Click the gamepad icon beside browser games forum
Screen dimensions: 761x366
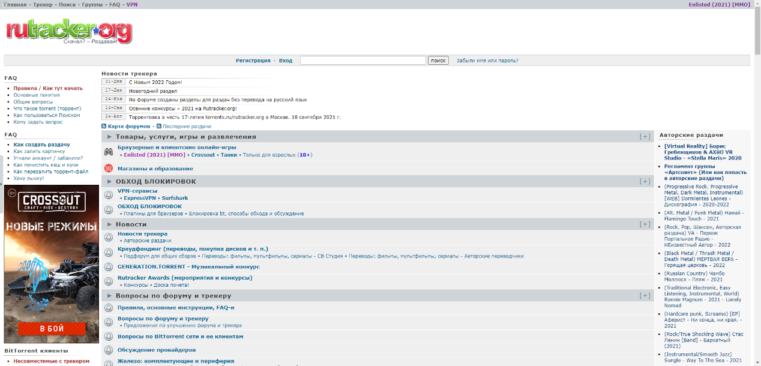point(109,151)
